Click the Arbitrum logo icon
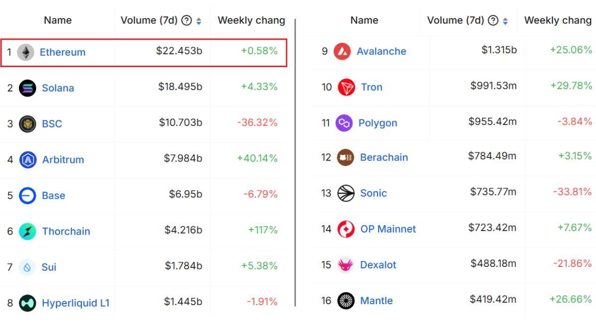Viewport: 596px width, 325px height. (x=27, y=160)
